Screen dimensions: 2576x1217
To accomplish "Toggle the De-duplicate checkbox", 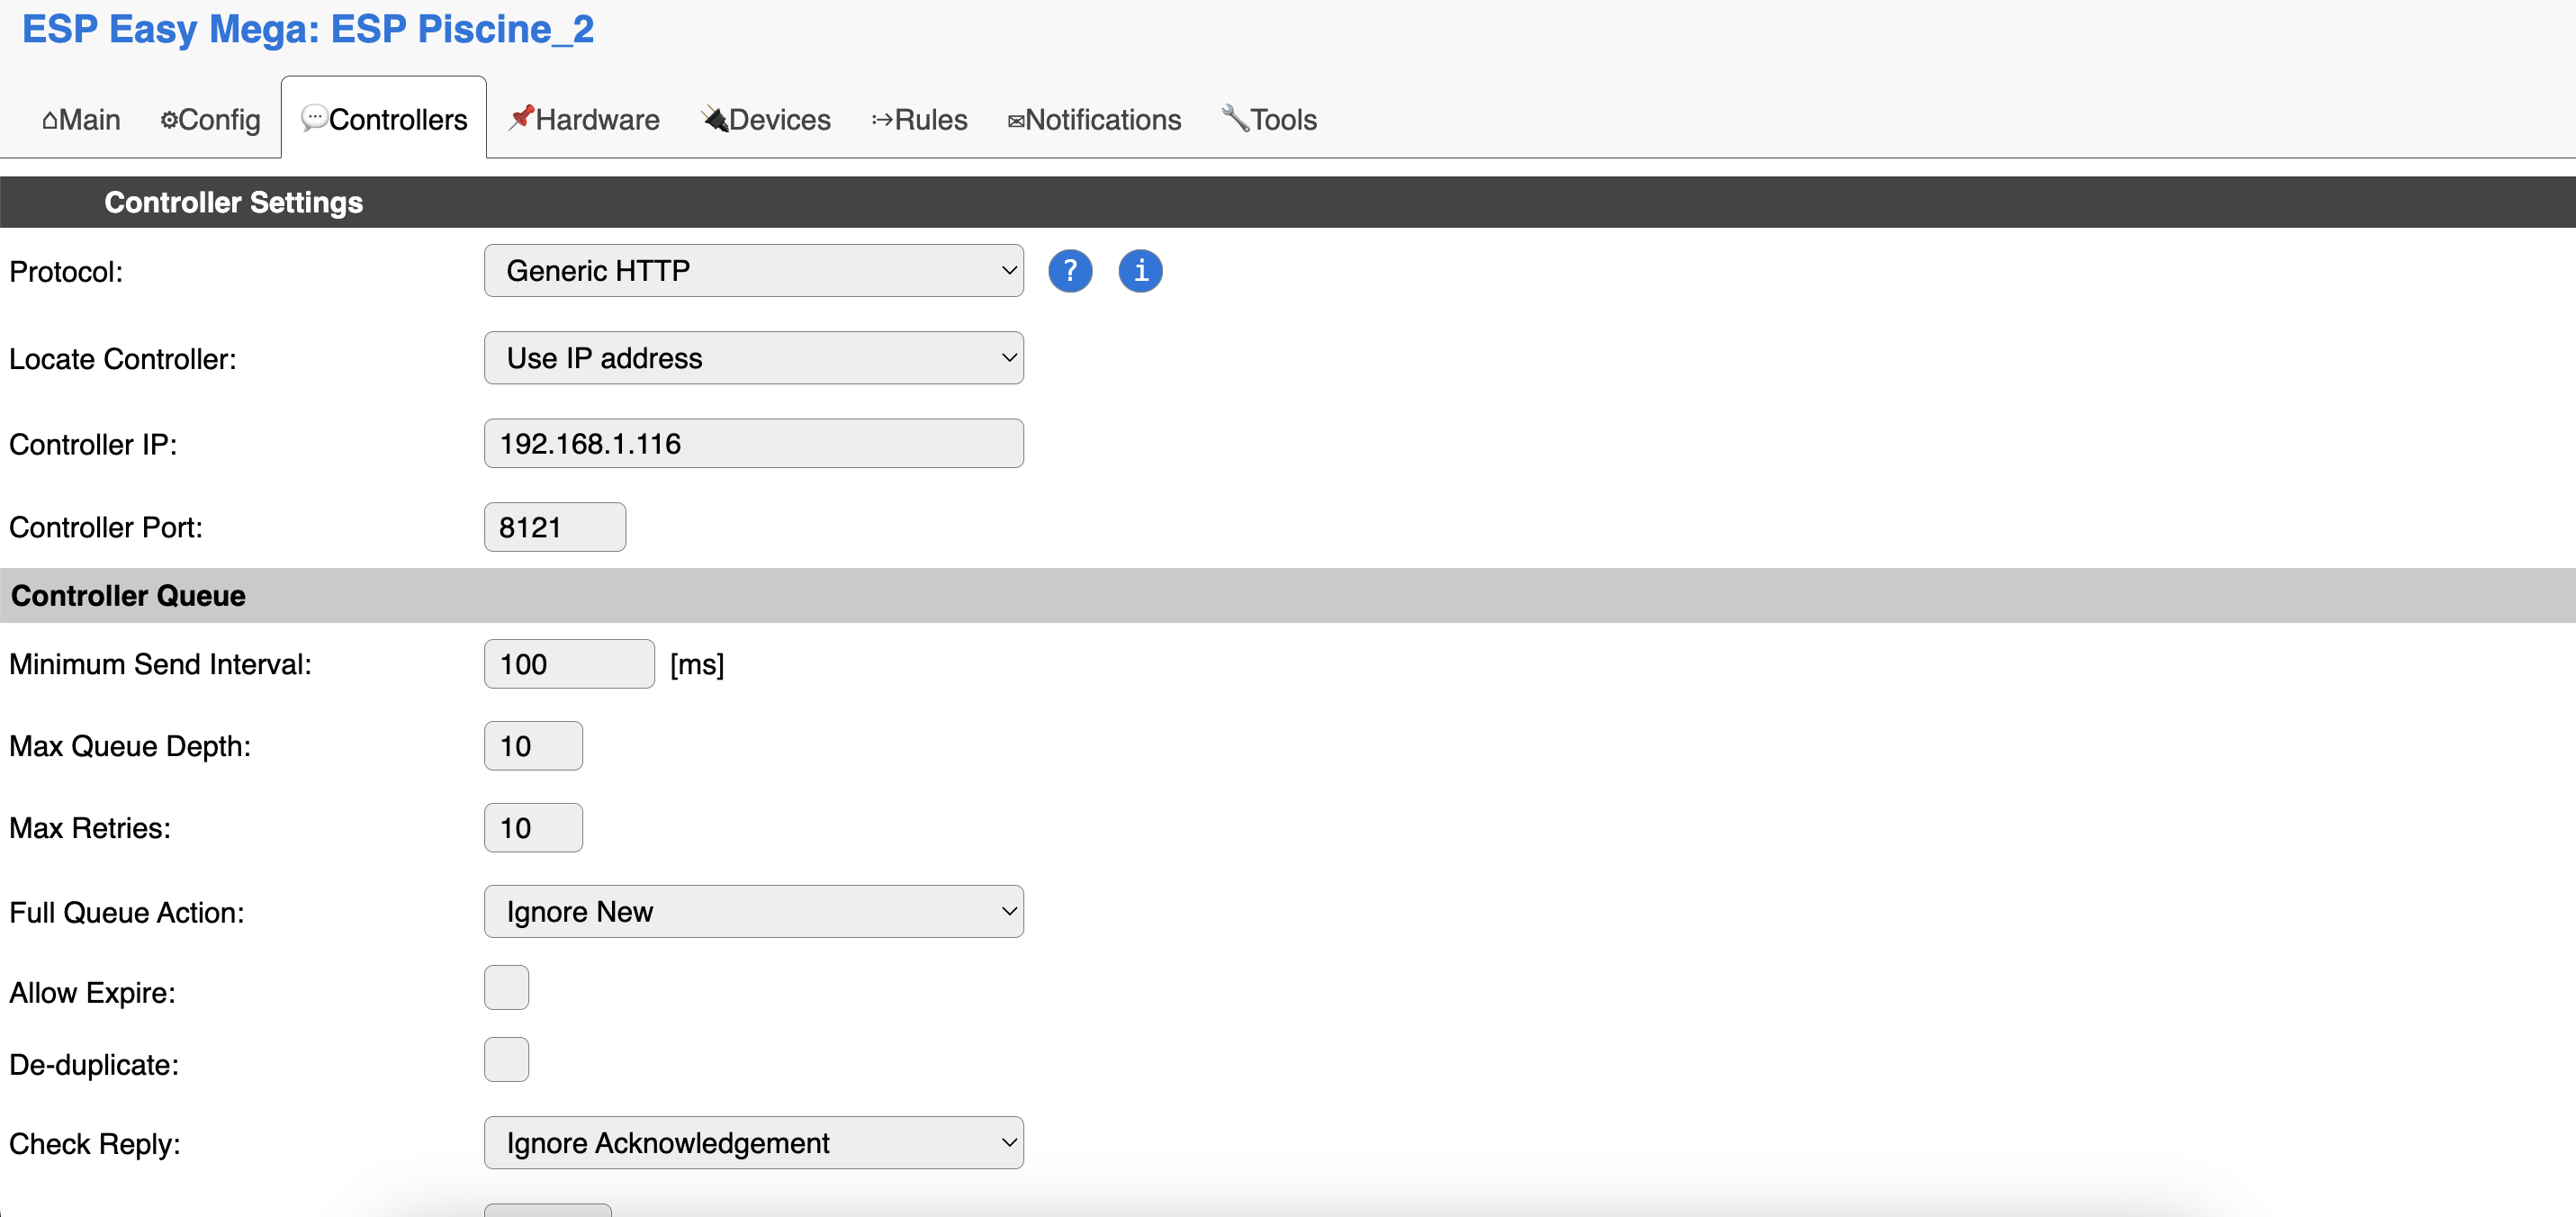I will (x=506, y=1060).
